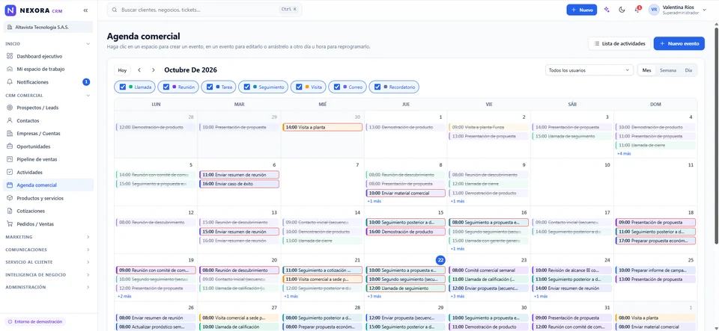
Task: Click the Entorno de demostración badge
Action: 35,321
